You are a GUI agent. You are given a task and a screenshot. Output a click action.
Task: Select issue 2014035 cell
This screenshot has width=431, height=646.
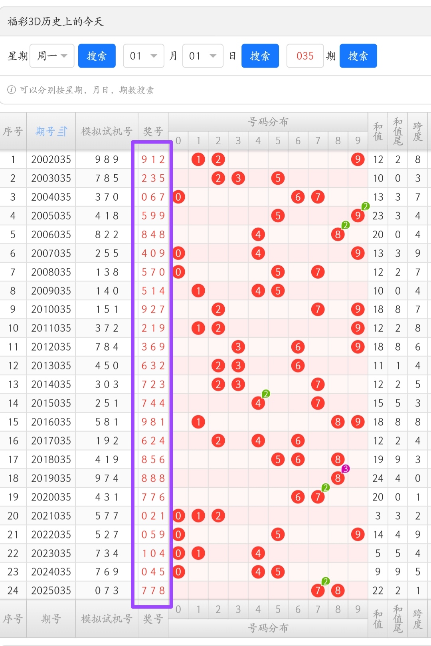coord(51,385)
